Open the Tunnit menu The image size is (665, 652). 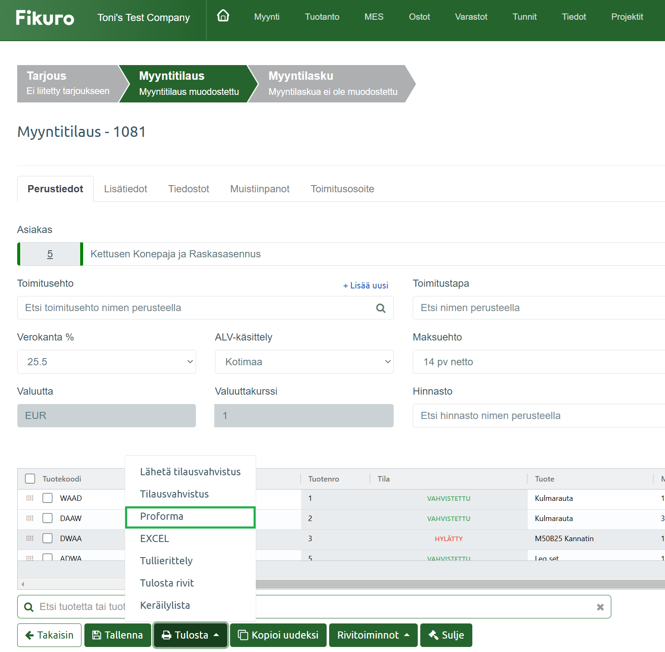pyautogui.click(x=524, y=17)
